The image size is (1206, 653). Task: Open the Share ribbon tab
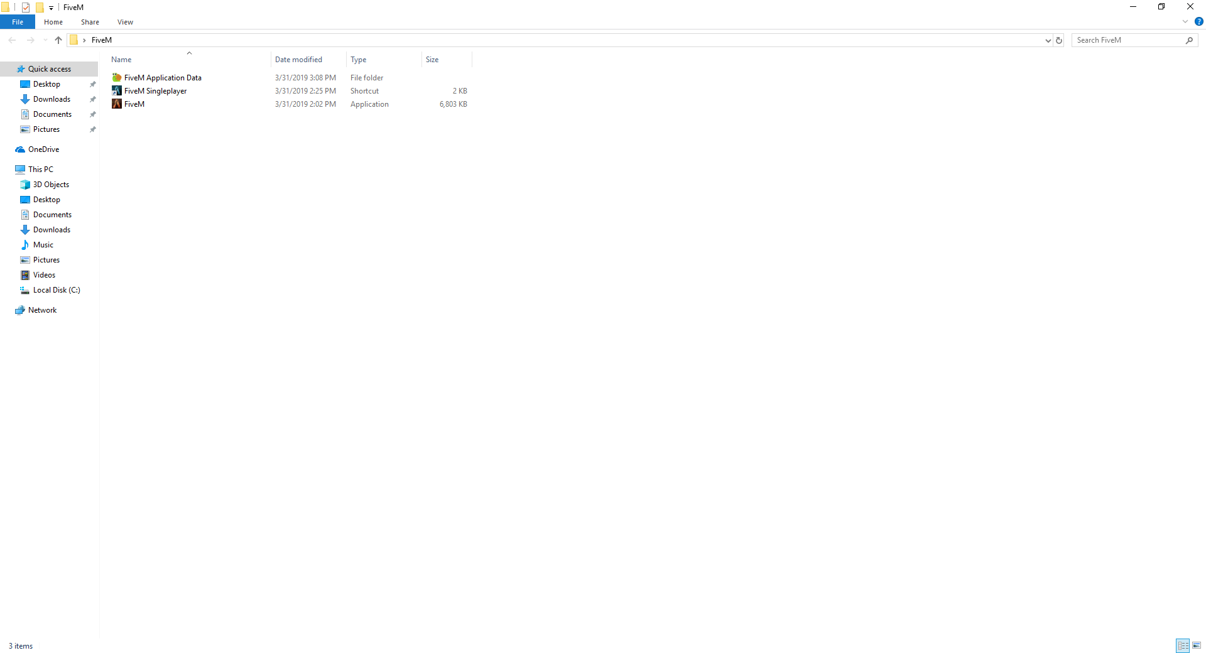coord(90,22)
